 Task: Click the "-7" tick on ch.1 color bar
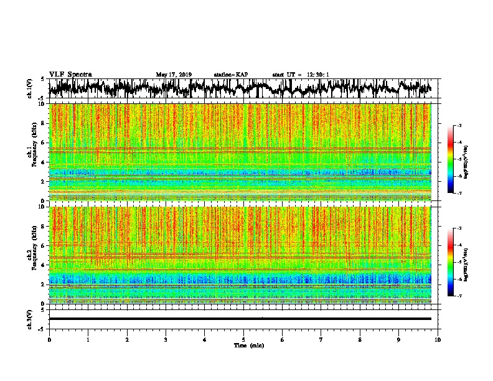coord(459,193)
